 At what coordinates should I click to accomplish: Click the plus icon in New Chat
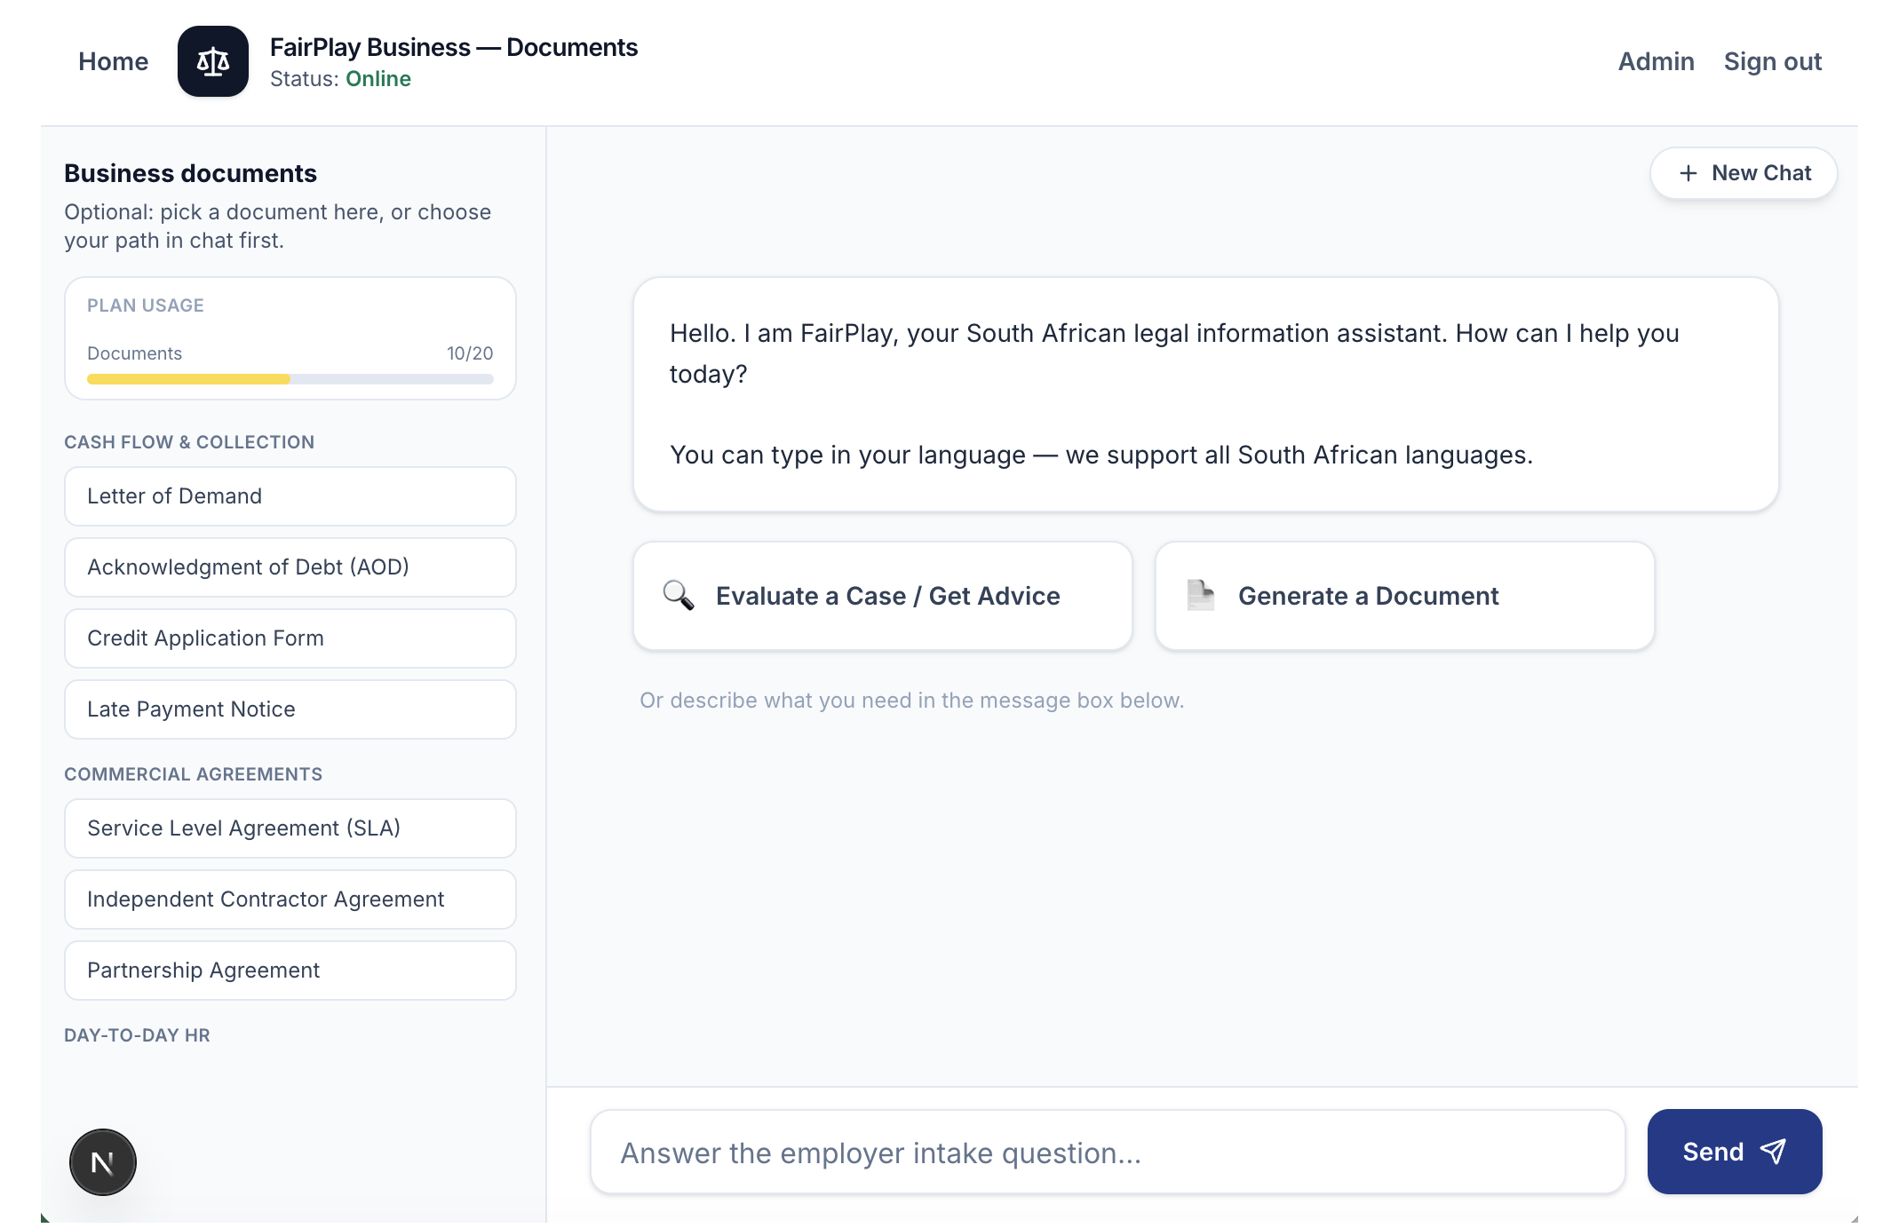pos(1688,173)
